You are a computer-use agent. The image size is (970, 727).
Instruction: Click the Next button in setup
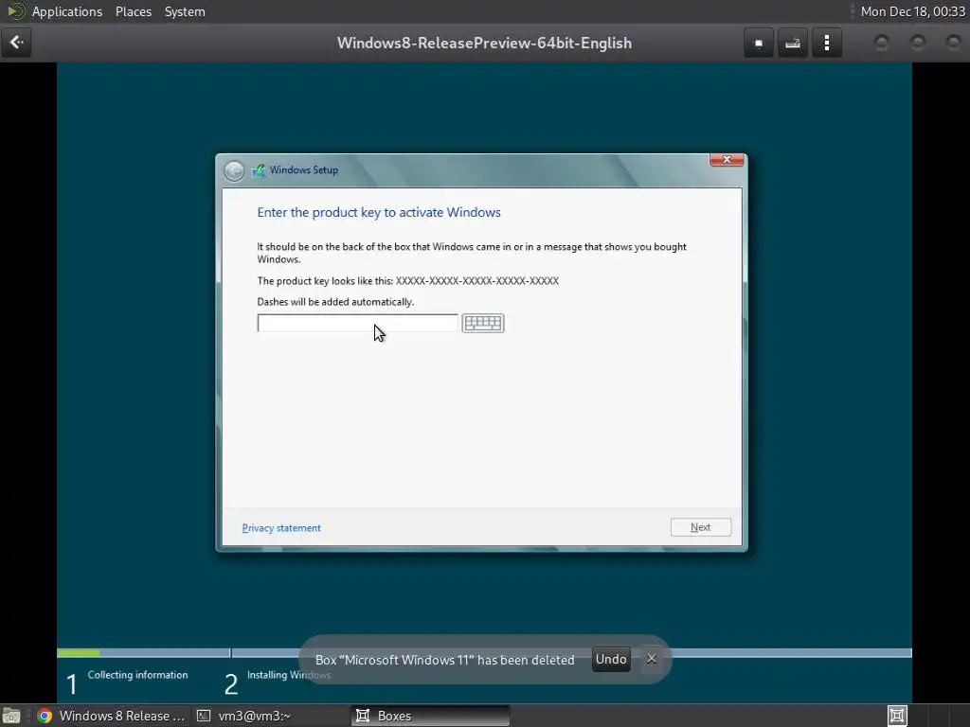click(701, 527)
